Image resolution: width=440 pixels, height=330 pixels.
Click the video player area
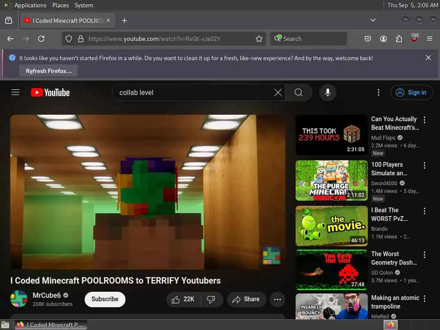tap(148, 192)
